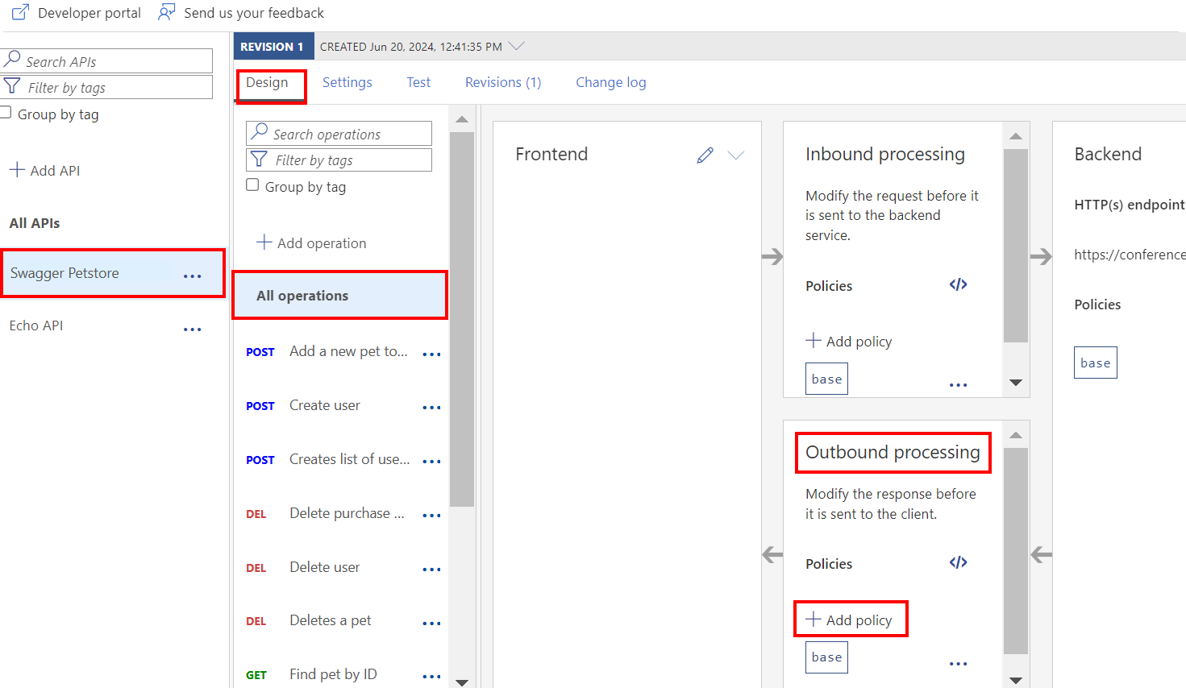Open the Change log tab
The image size is (1186, 688).
click(611, 82)
